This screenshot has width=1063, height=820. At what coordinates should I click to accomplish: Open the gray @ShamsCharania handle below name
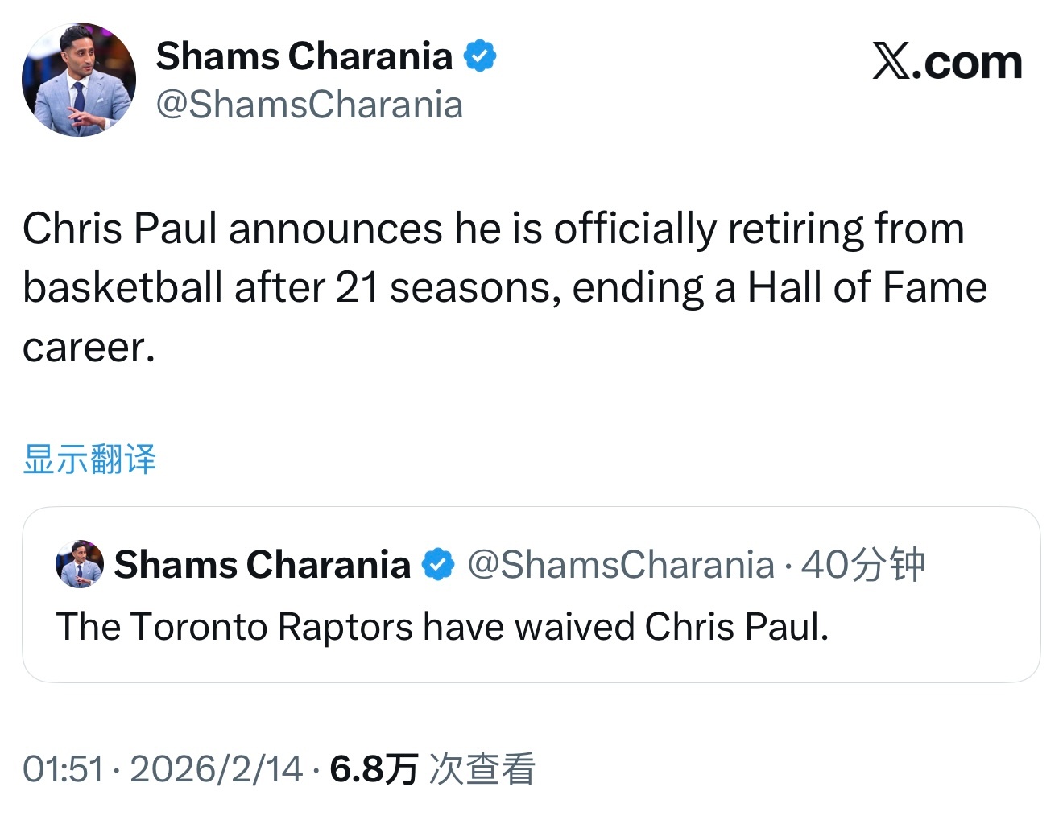(309, 105)
